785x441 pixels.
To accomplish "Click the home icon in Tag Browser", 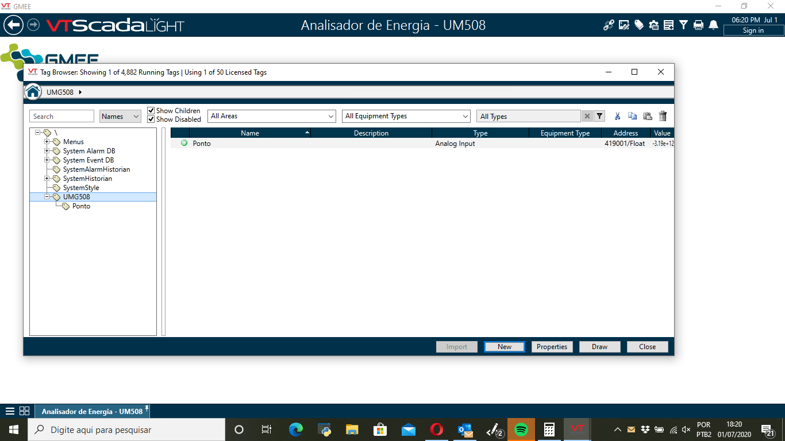I will 33,91.
